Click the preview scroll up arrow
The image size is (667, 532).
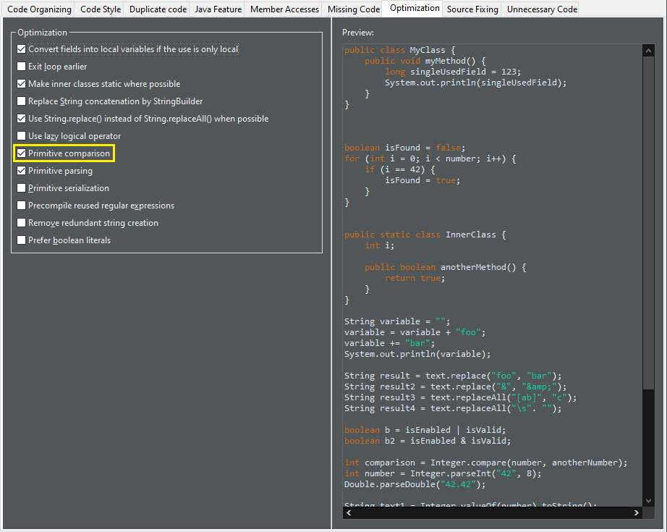coord(648,51)
